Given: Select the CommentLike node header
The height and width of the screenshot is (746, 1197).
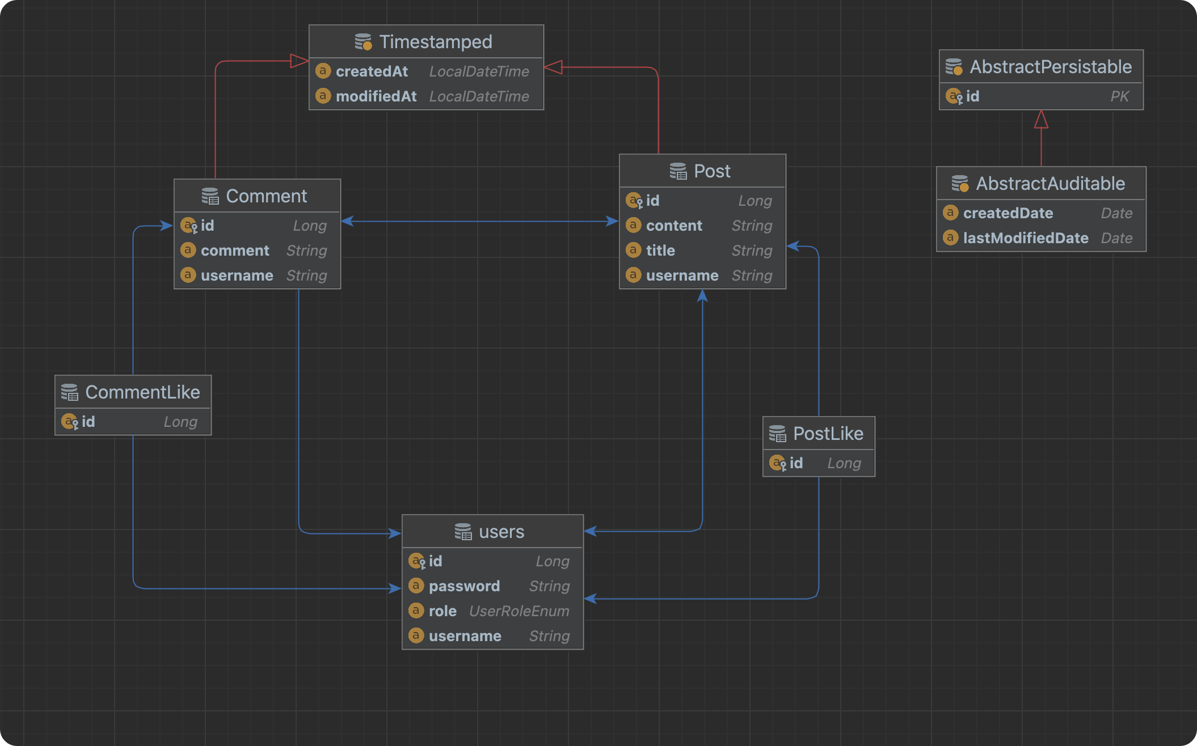Looking at the screenshot, I should [142, 392].
